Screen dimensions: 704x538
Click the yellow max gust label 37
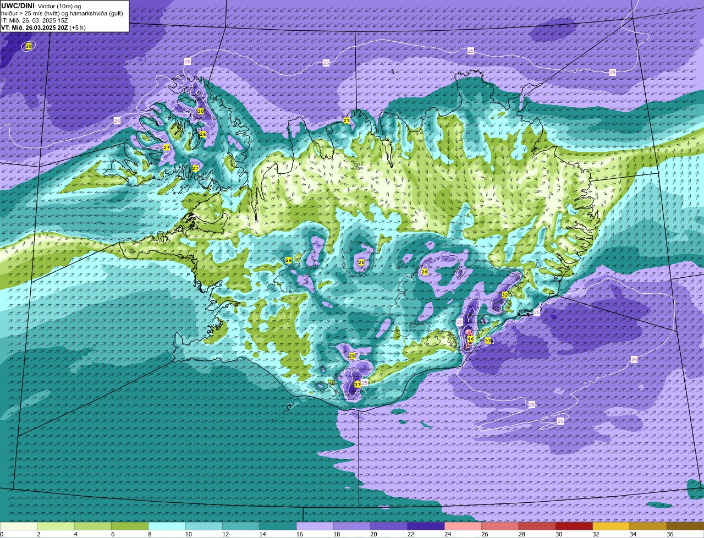tap(358, 384)
